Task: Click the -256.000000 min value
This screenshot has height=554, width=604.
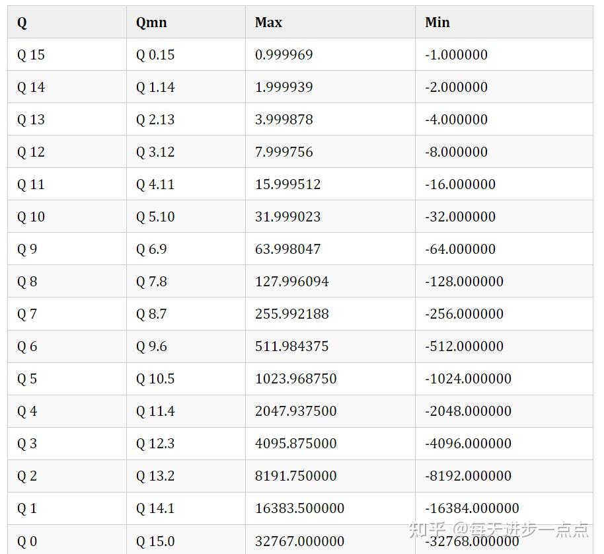Action: (x=465, y=314)
